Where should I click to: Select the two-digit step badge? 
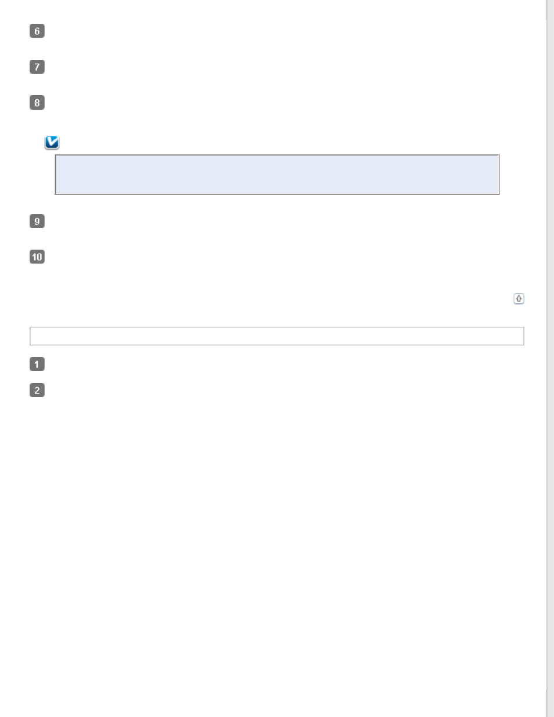click(37, 257)
